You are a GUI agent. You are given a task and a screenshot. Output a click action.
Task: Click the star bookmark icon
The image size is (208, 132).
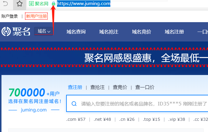tap(20, 4)
